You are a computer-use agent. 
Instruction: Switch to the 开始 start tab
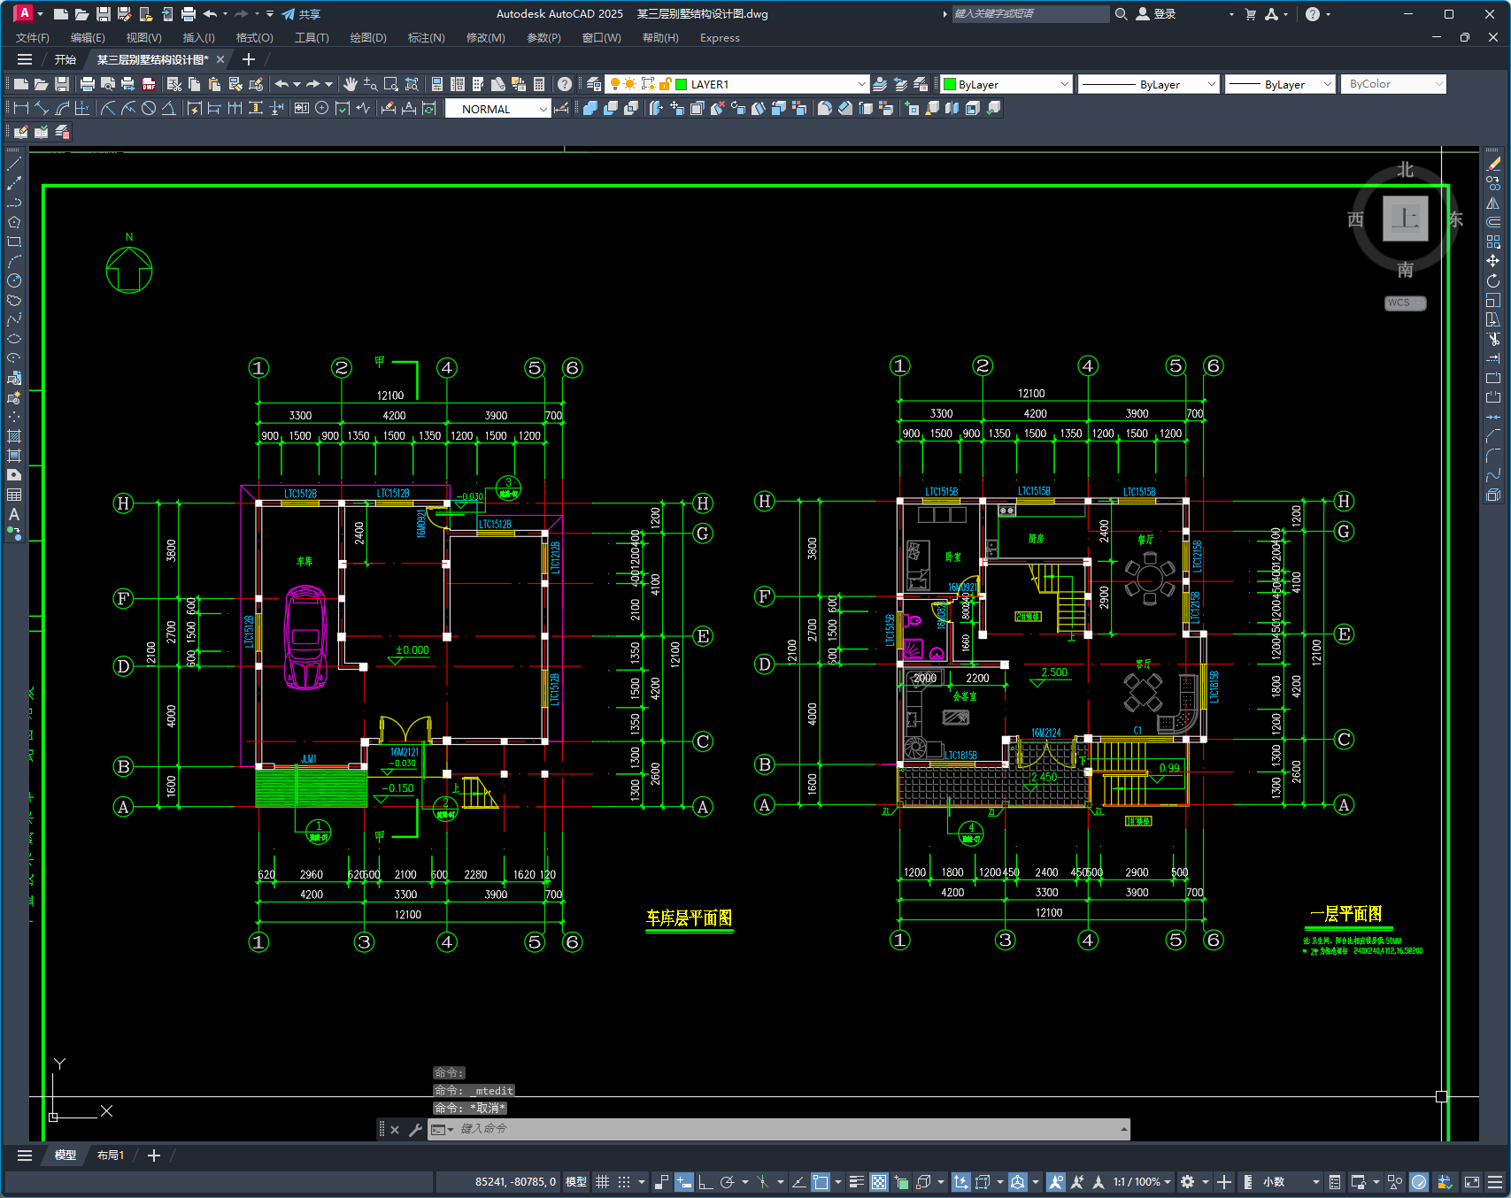pos(66,59)
